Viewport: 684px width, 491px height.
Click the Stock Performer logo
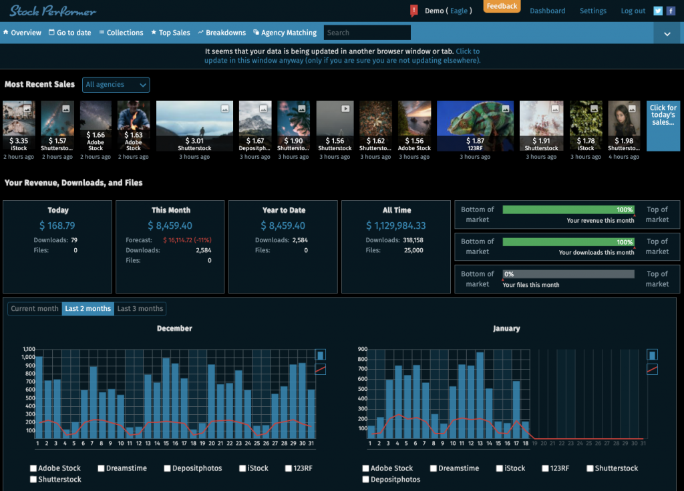pyautogui.click(x=53, y=11)
